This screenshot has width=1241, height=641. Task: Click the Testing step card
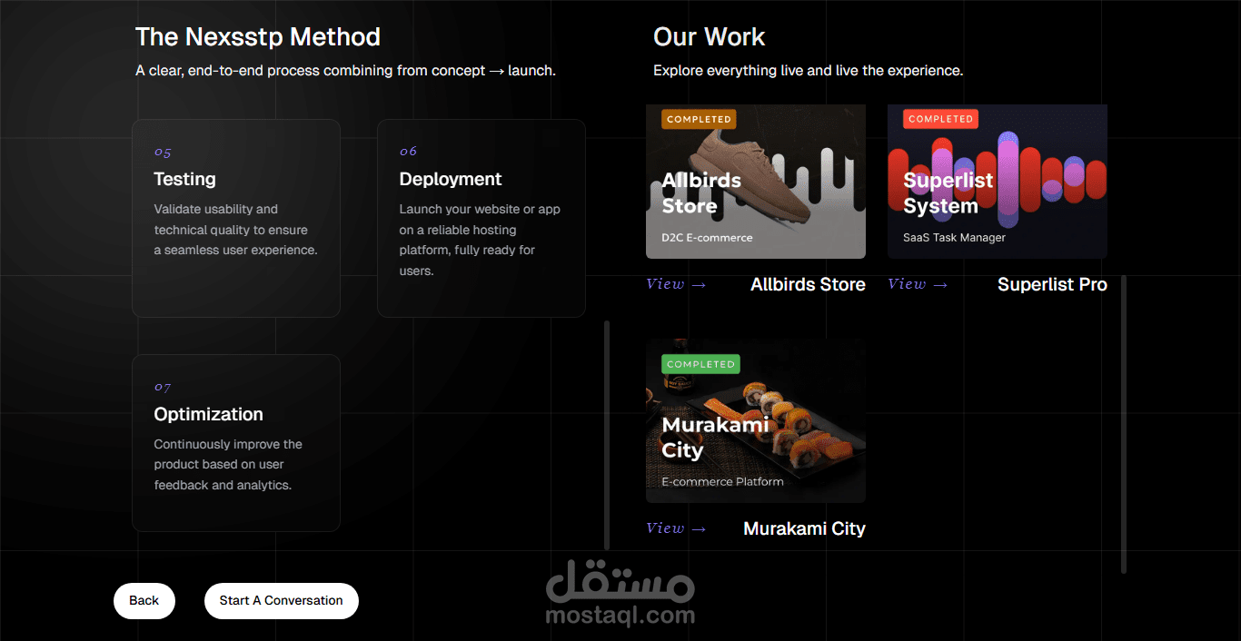tap(236, 218)
